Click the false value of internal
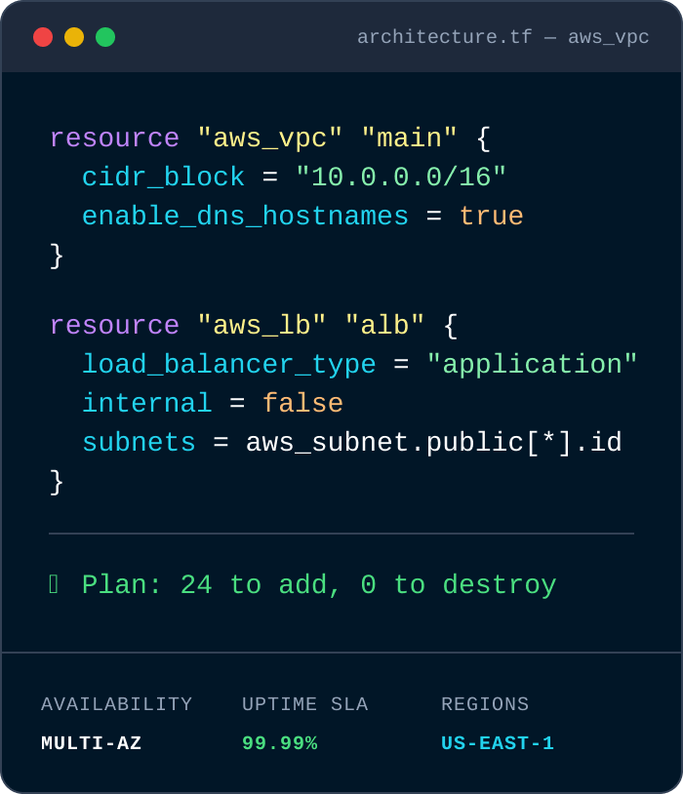This screenshot has height=794, width=683. 302,404
